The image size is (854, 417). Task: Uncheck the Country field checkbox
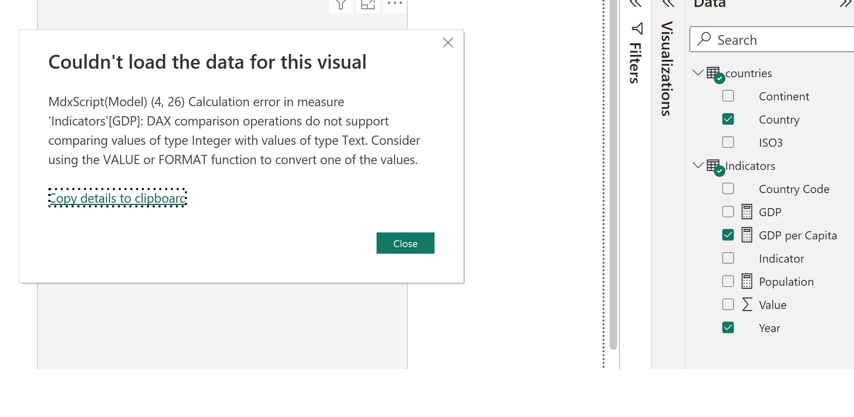[728, 119]
